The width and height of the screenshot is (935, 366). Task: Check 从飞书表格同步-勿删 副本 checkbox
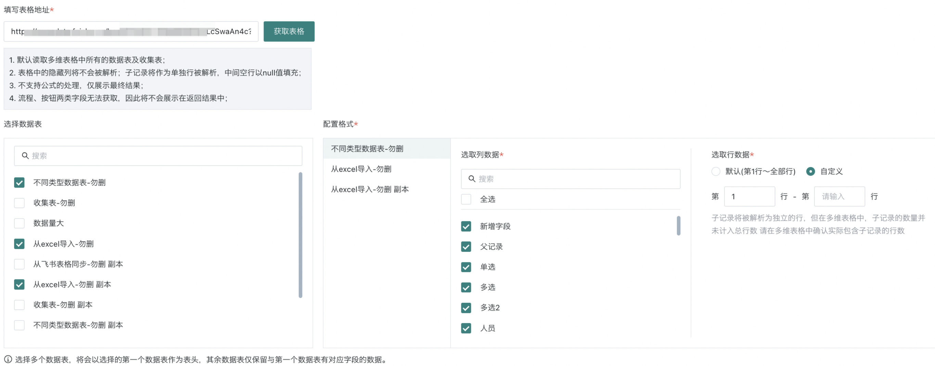point(19,264)
